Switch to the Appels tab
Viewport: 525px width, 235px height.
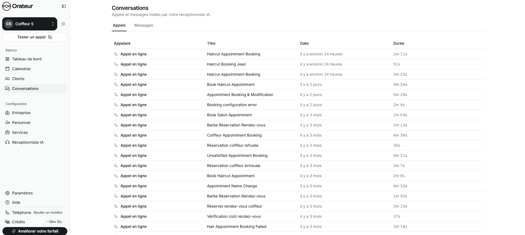coord(119,25)
